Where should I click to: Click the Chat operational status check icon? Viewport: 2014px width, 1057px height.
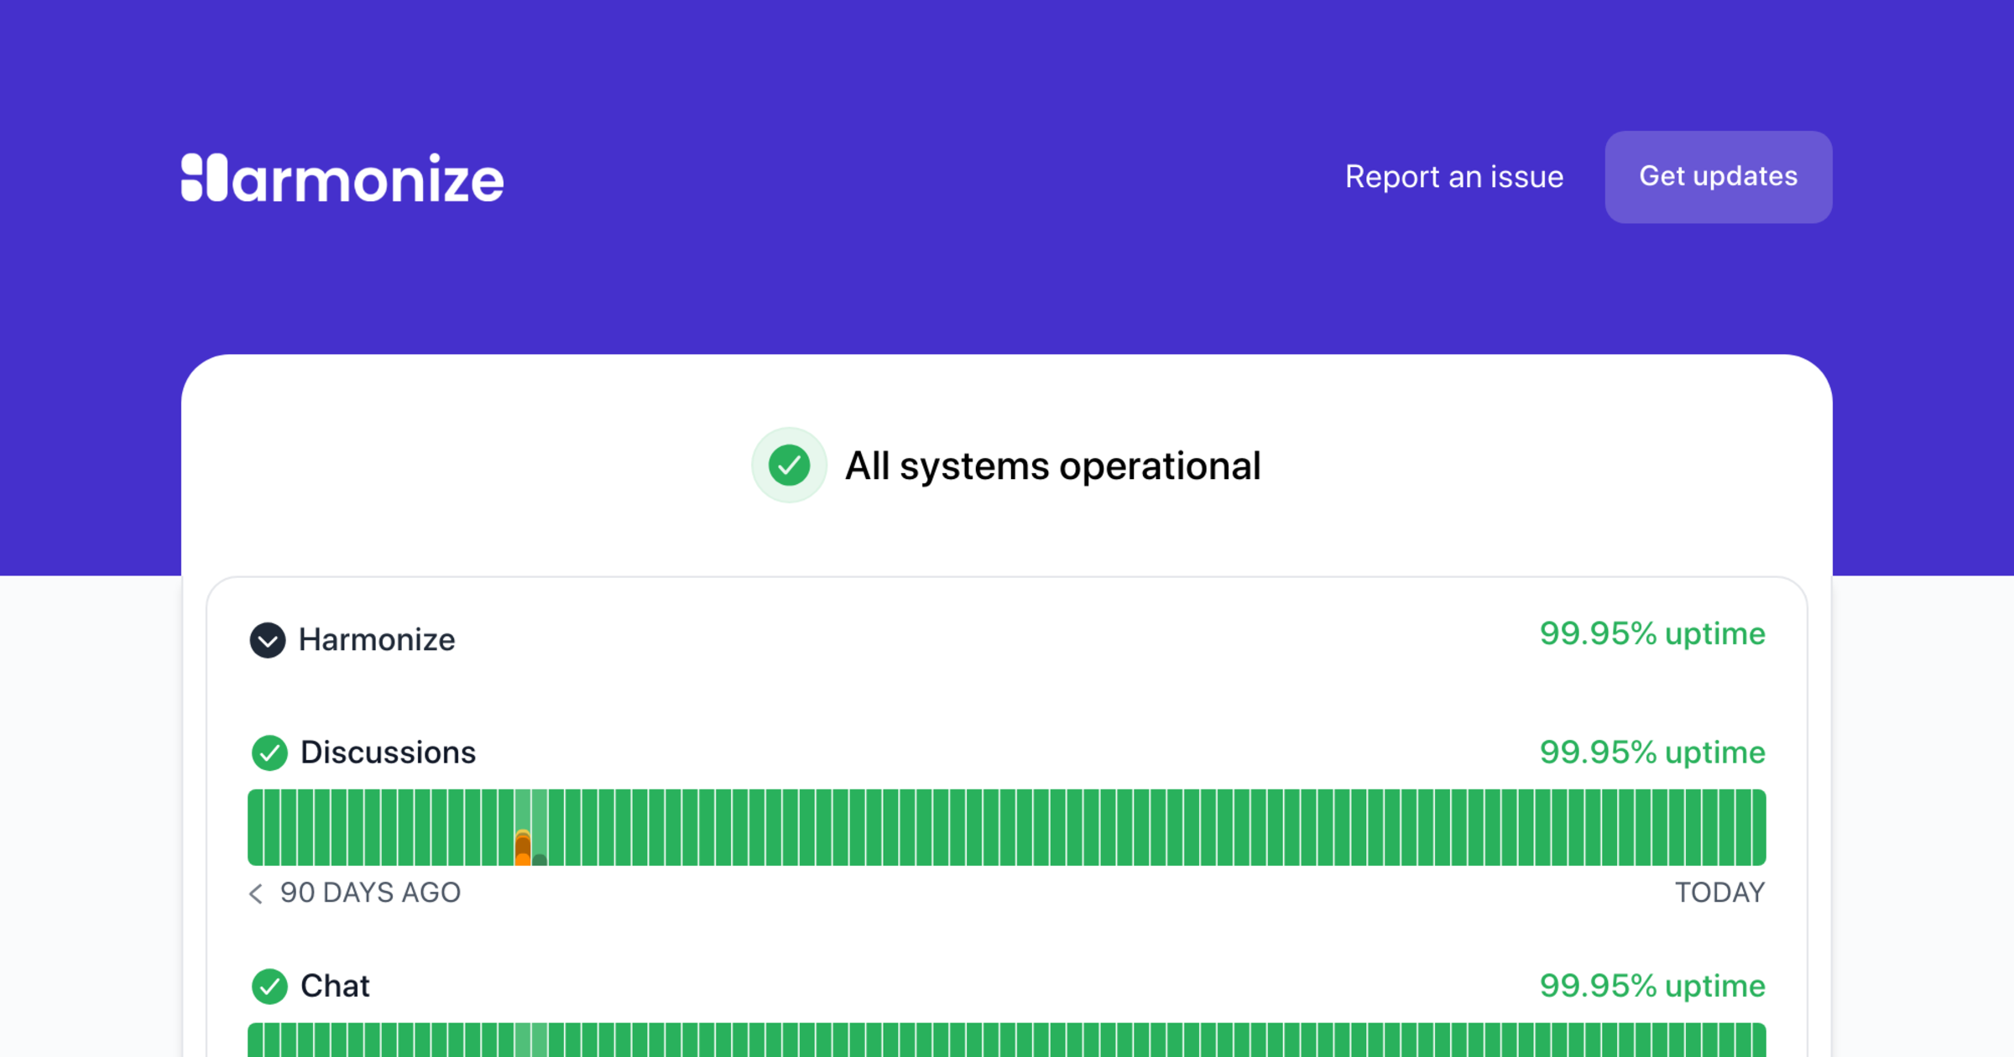pyautogui.click(x=269, y=987)
